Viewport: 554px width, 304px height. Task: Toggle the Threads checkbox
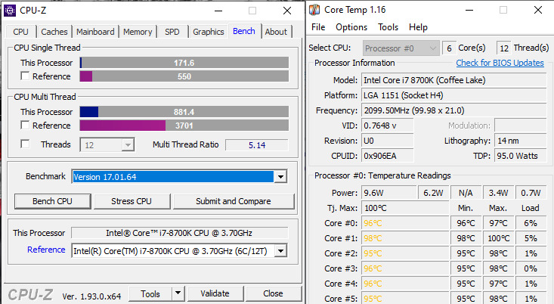pos(25,144)
